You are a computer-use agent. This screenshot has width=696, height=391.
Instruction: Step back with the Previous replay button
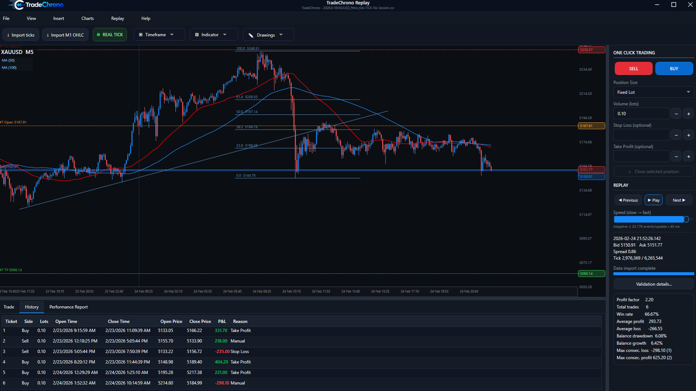point(628,200)
